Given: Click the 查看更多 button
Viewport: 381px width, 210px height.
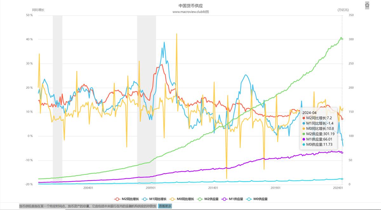Looking at the screenshot, I should tap(165, 206).
